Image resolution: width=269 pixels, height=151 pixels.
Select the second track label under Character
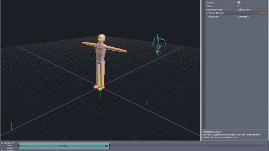(x=9, y=148)
